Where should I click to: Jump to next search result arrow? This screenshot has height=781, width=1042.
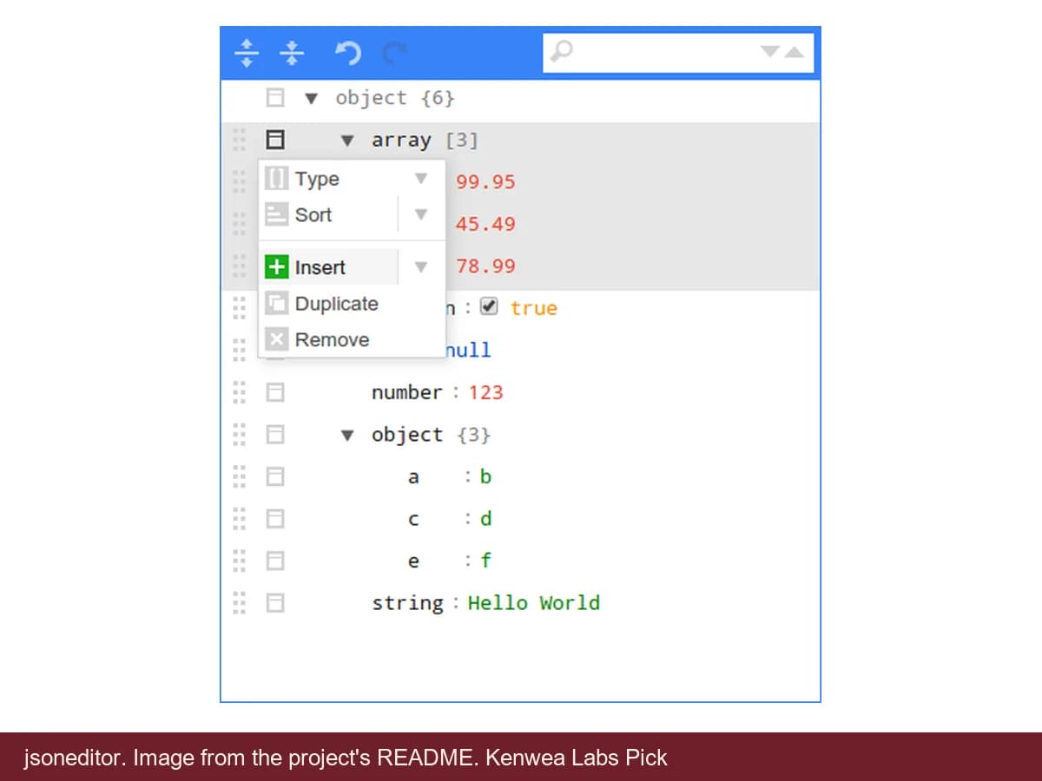point(770,52)
